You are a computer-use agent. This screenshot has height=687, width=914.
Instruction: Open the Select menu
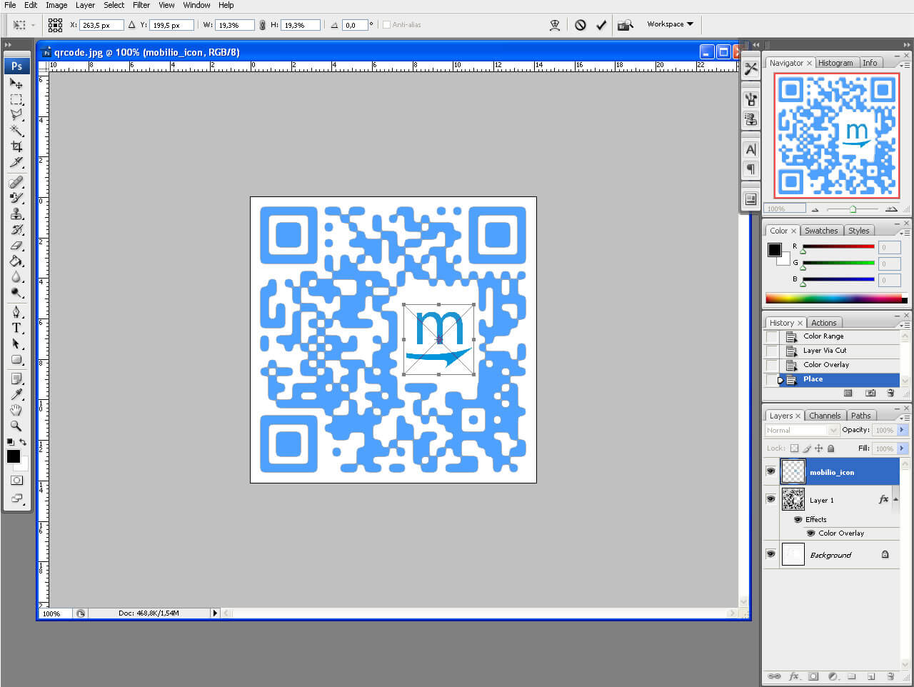[114, 5]
